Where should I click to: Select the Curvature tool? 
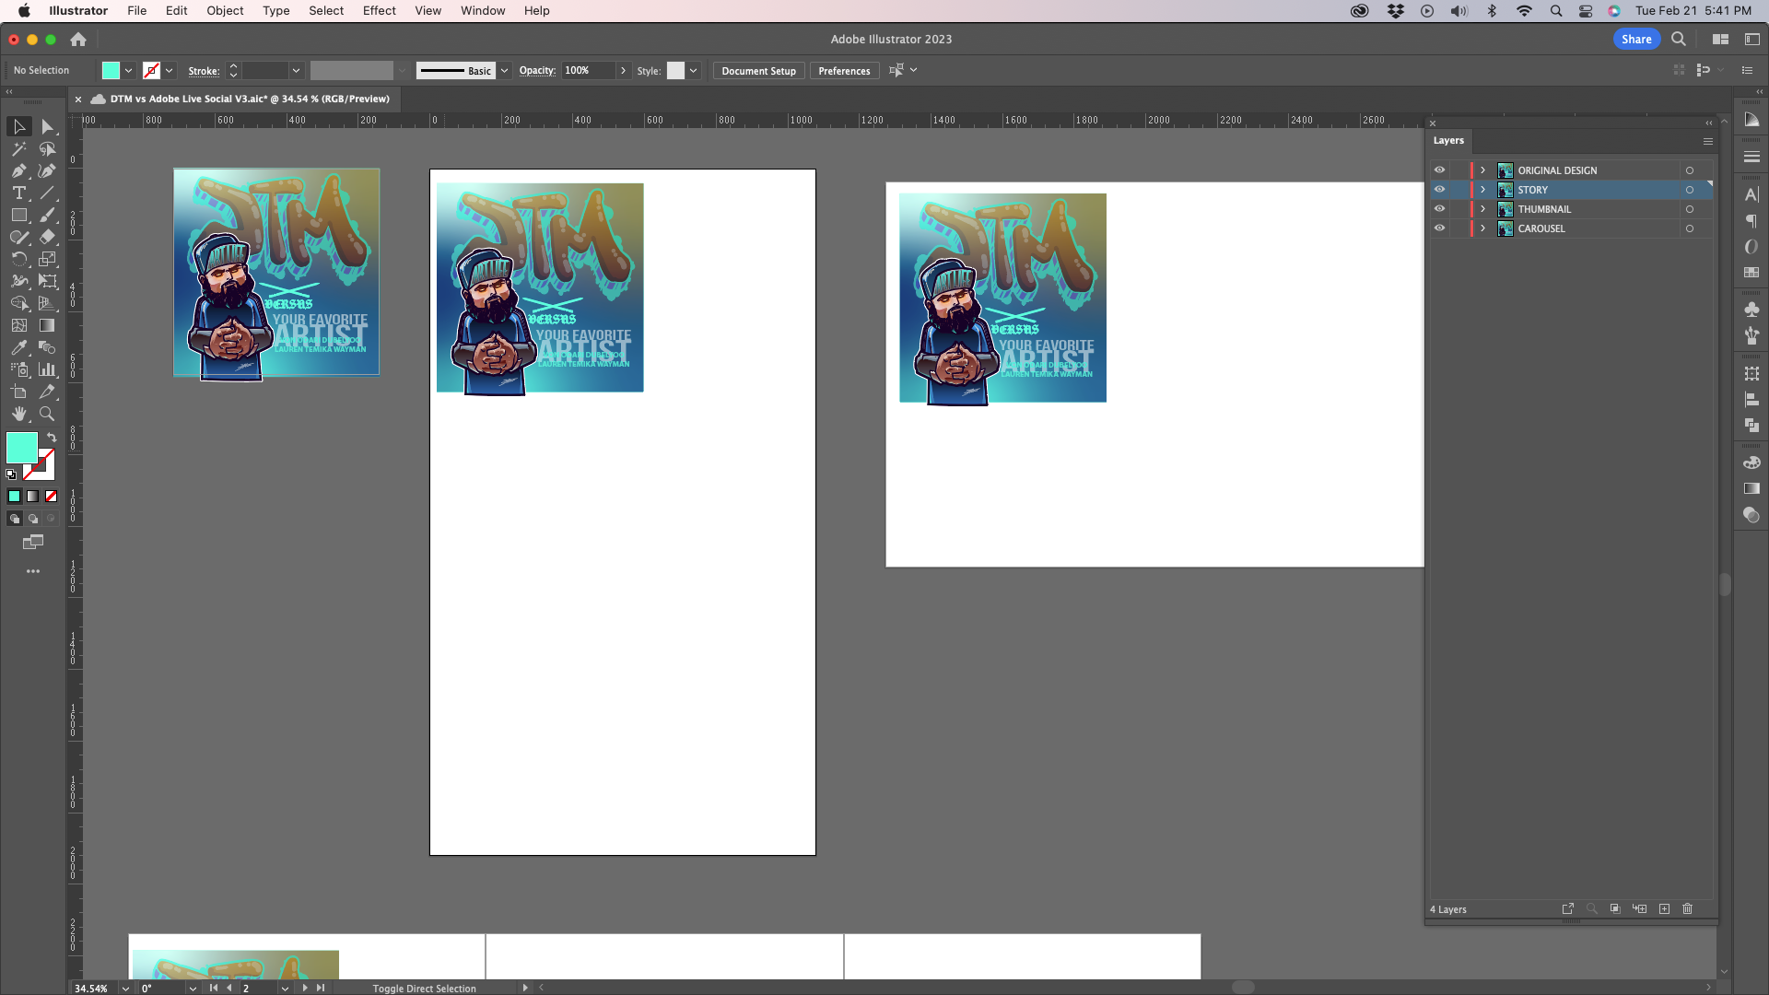[x=48, y=170]
